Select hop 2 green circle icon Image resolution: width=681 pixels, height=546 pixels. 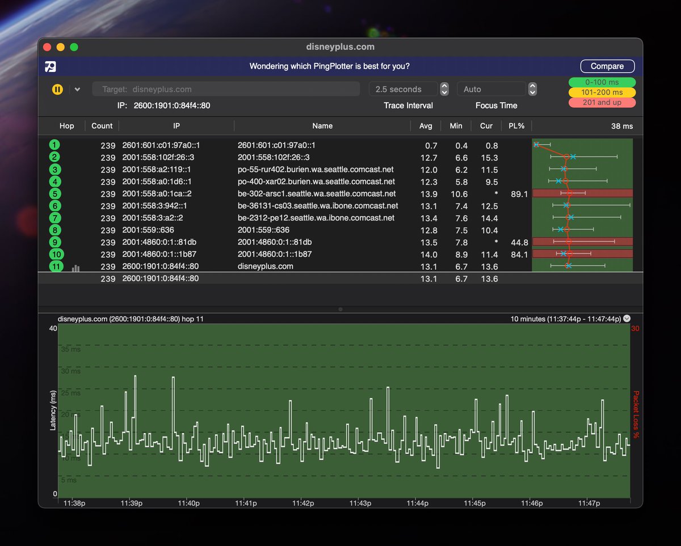tap(54, 157)
